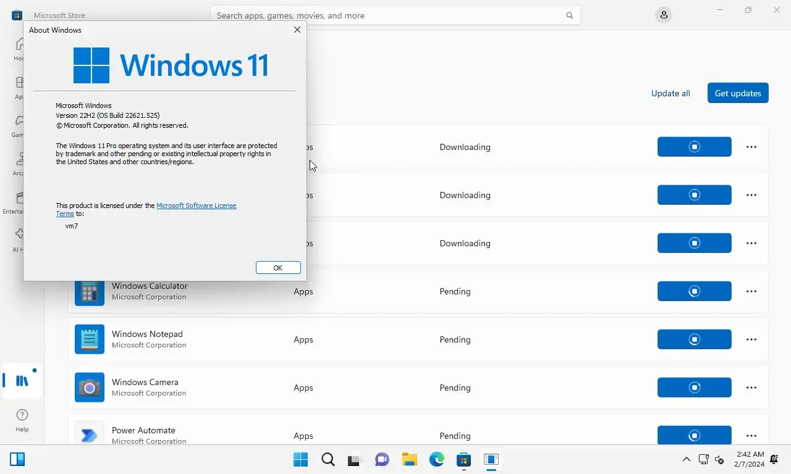Select the Windows Notepad title text
This screenshot has width=791, height=474.
coord(147,334)
